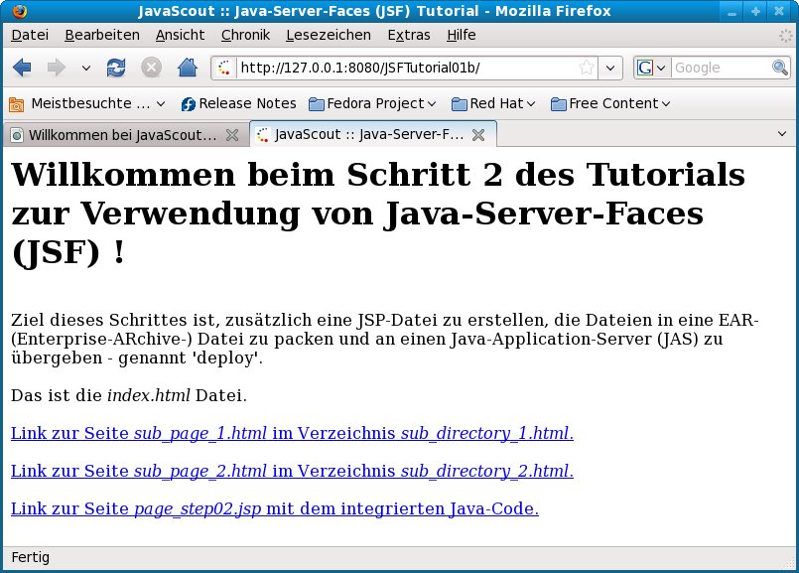Open the Free Content bookmarks folder
This screenshot has height=573, width=799.
tap(610, 103)
